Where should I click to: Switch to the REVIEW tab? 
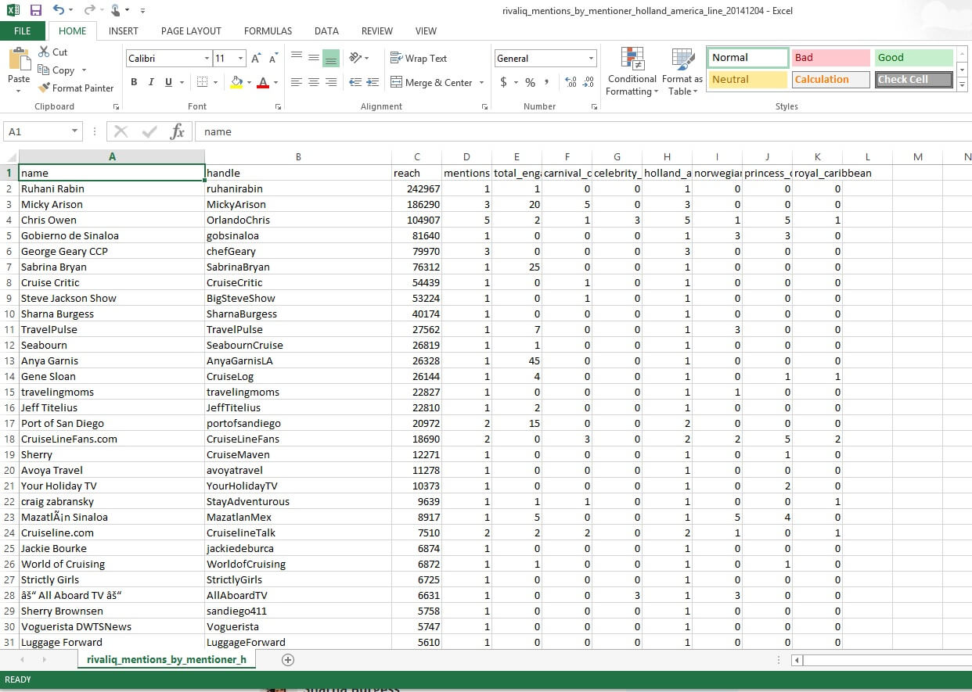coord(377,30)
